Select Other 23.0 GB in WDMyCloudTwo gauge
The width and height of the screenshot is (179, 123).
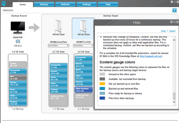59,84
